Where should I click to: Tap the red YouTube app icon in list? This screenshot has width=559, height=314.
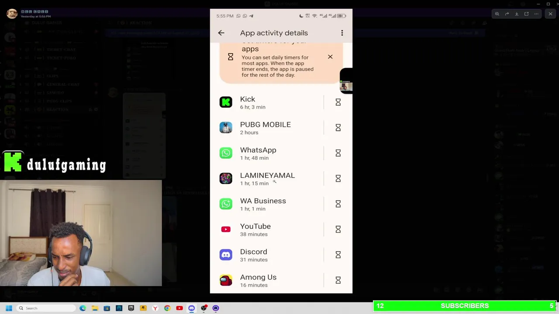click(226, 229)
